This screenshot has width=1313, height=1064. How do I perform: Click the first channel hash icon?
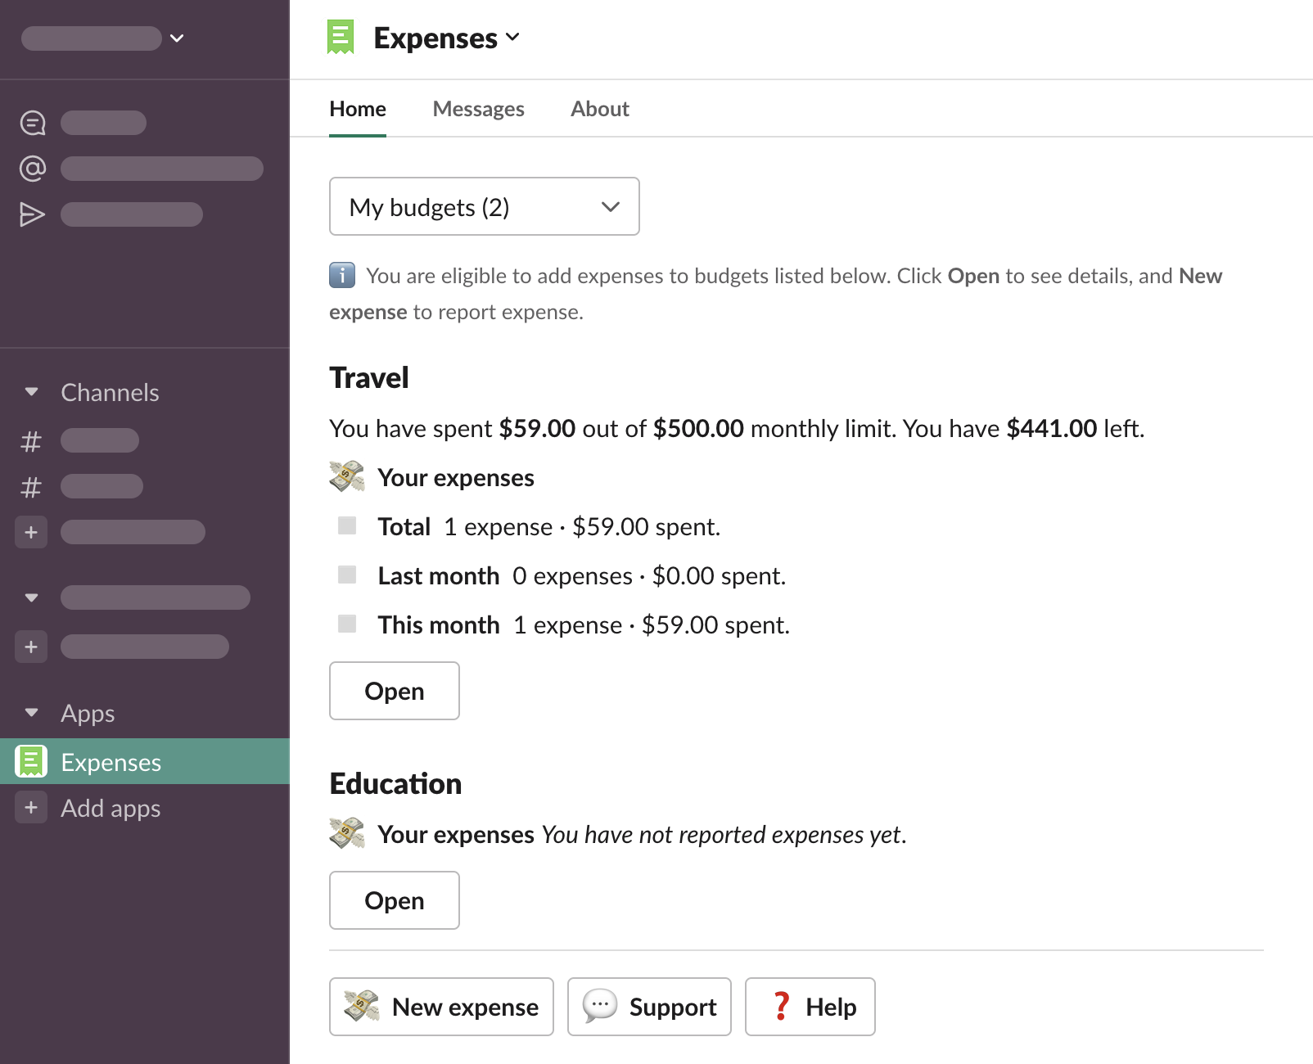(x=31, y=441)
